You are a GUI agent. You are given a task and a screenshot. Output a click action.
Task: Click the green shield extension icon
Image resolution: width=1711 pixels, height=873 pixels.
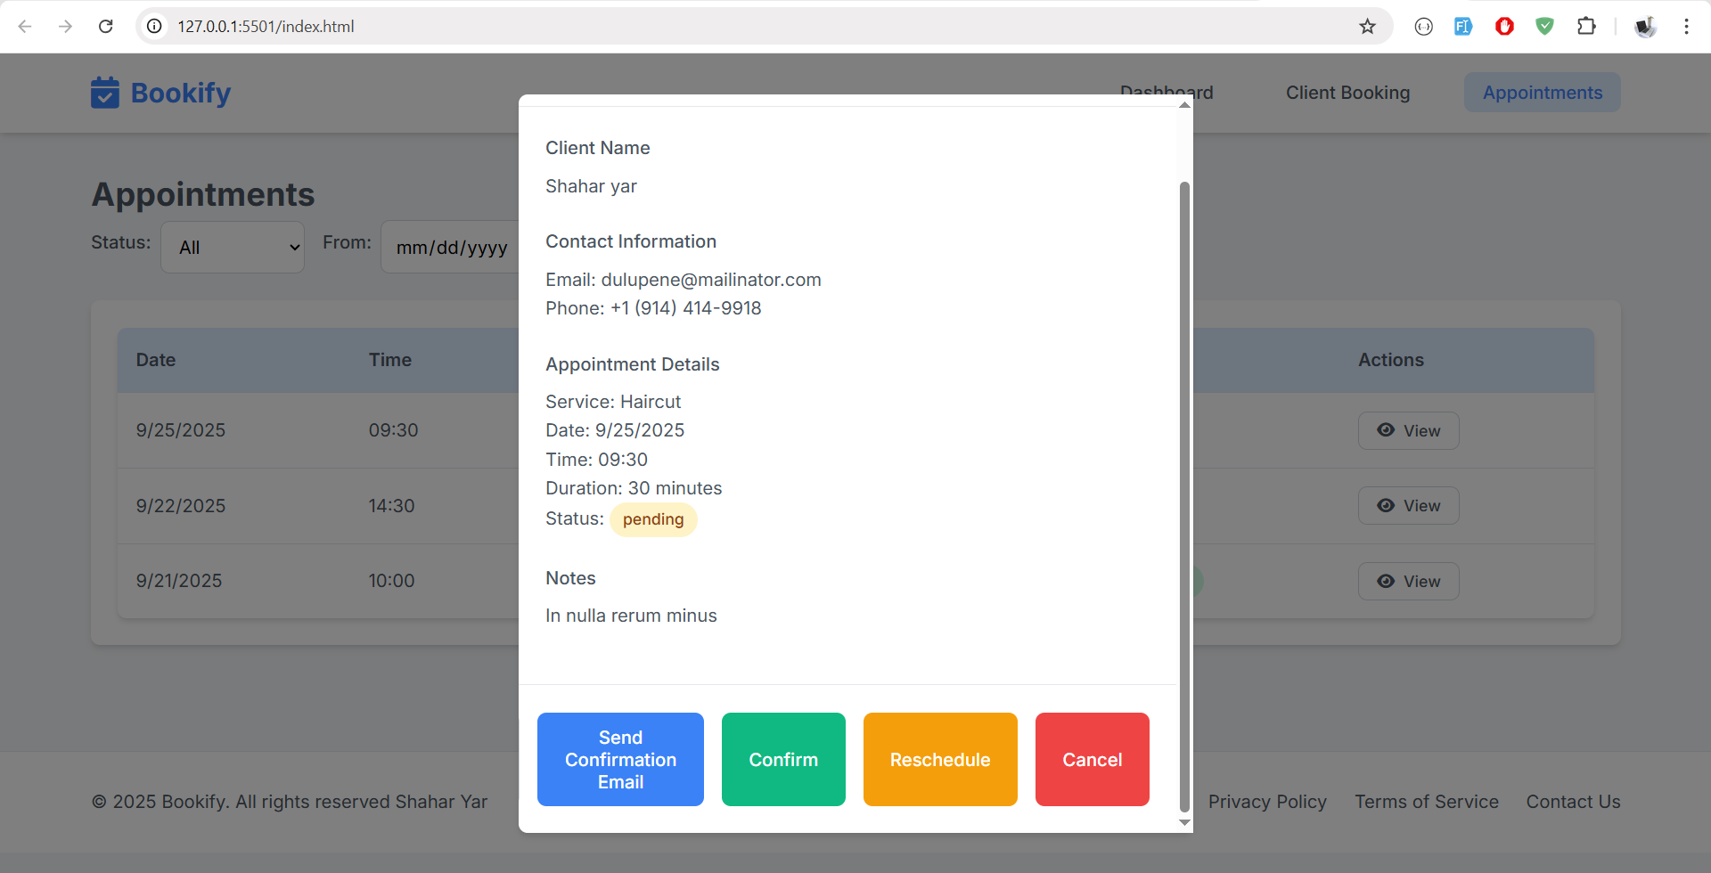click(1545, 27)
